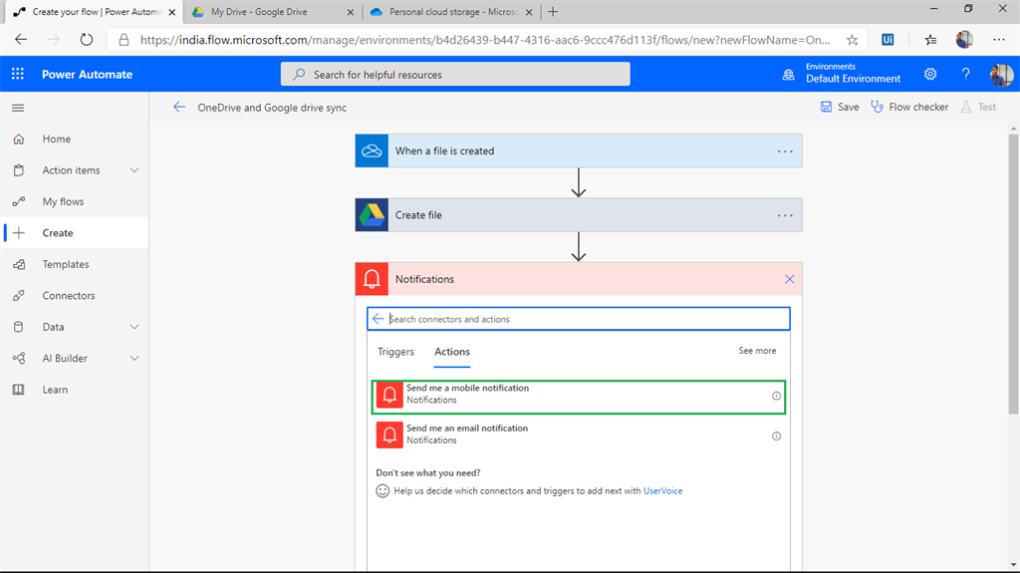Open options menu for When a file is created
Screen dimensions: 1020x573
pyautogui.click(x=785, y=151)
